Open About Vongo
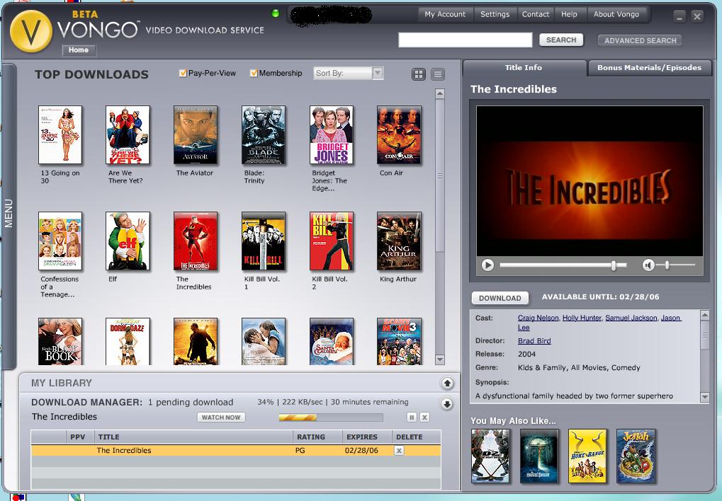722x501 pixels. coord(616,14)
